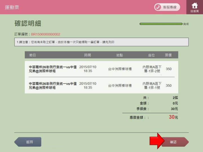Click the date 2015/07/10 in 1號 row
This screenshot has width=203, height=152.
click(x=88, y=84)
